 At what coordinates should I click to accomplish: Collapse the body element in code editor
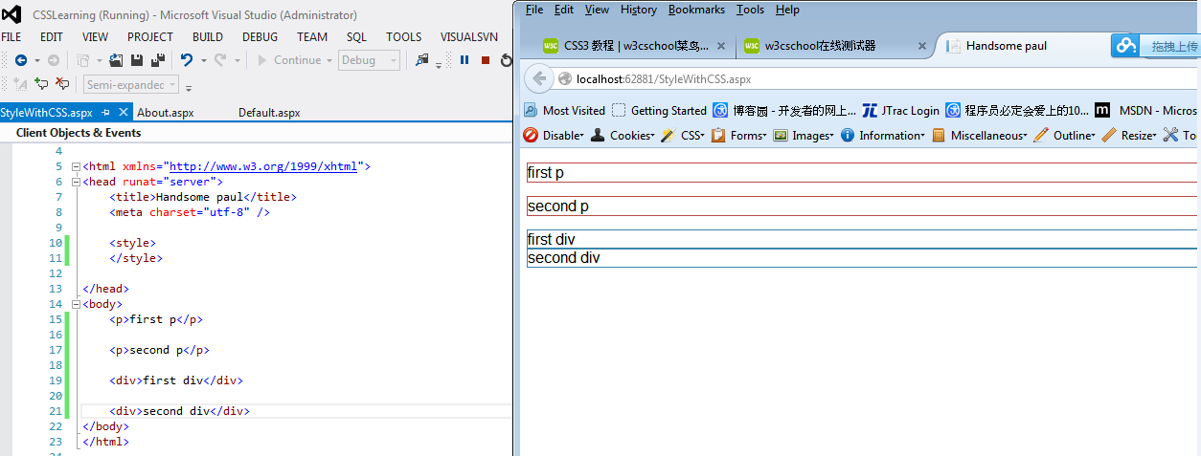76,304
